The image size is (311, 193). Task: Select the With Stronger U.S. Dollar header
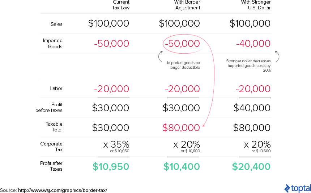point(256,5)
